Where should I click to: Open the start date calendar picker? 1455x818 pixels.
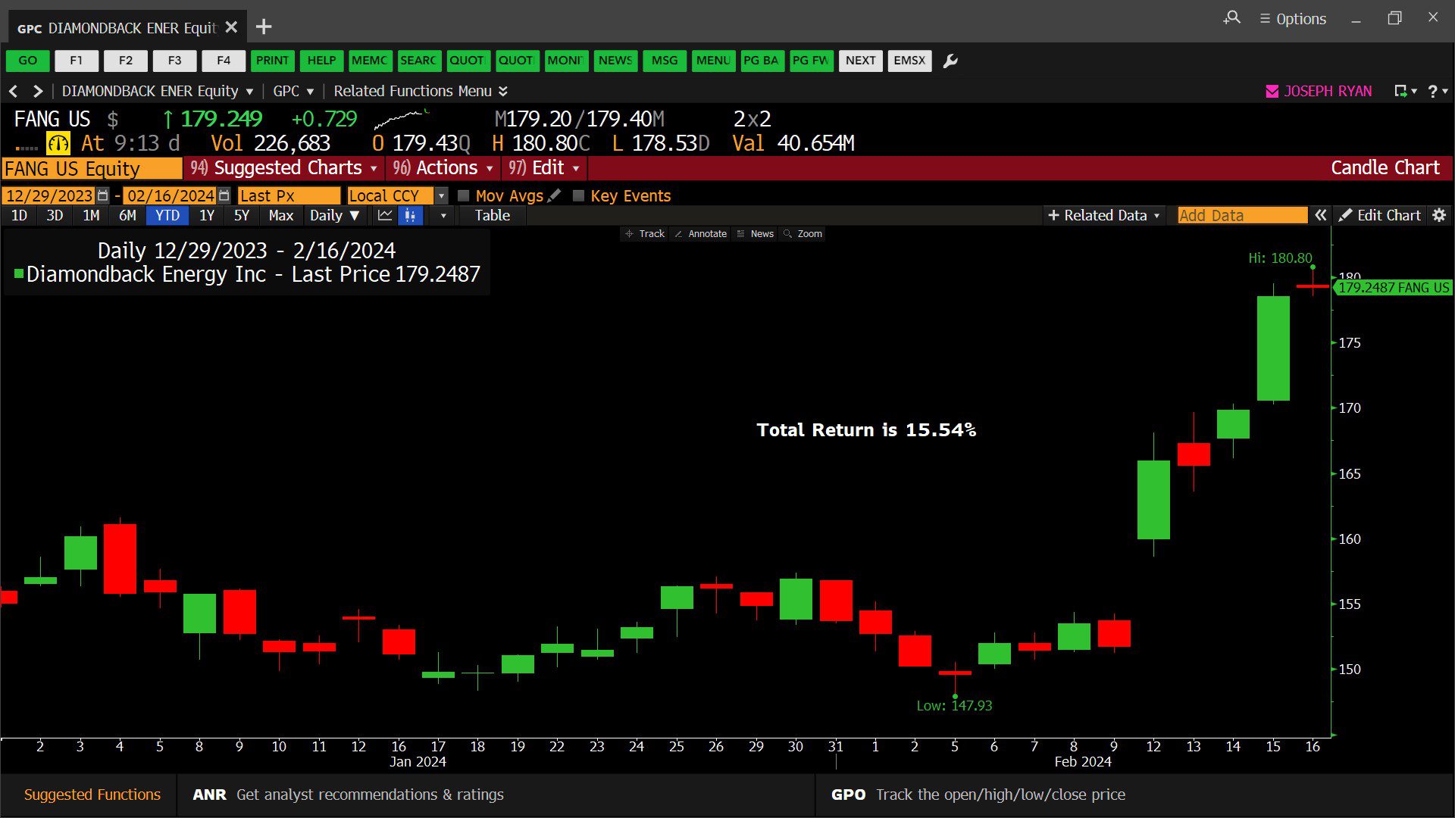pyautogui.click(x=103, y=195)
